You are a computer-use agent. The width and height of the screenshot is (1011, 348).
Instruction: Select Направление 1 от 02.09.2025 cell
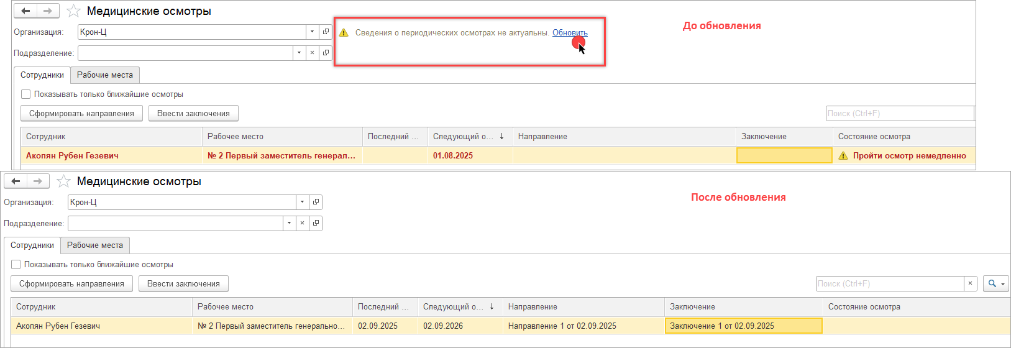583,326
